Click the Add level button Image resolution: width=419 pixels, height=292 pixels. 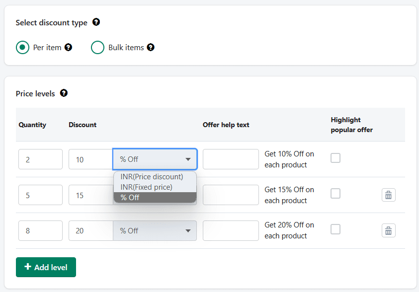pos(46,267)
